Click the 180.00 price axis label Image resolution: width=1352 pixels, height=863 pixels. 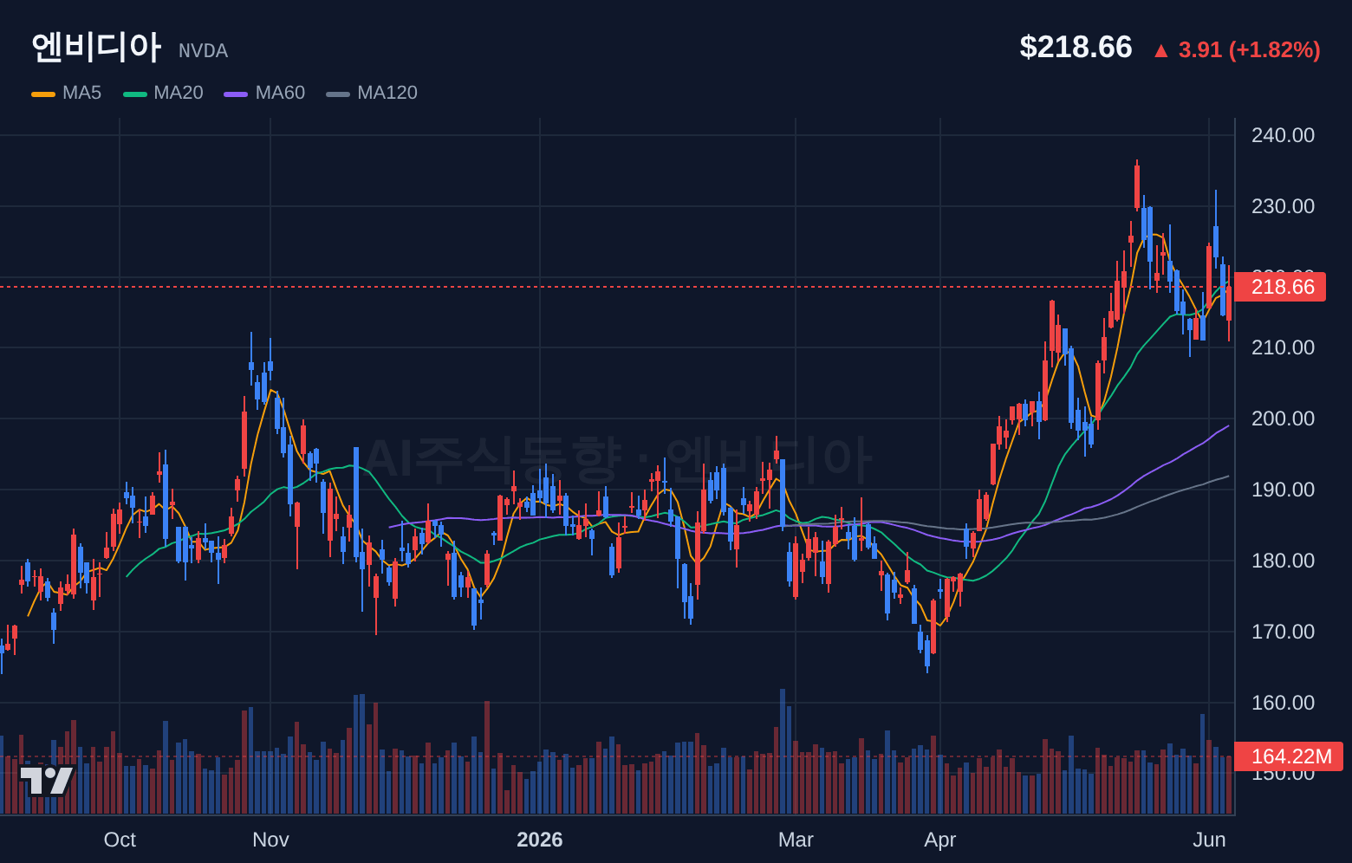[x=1283, y=561]
